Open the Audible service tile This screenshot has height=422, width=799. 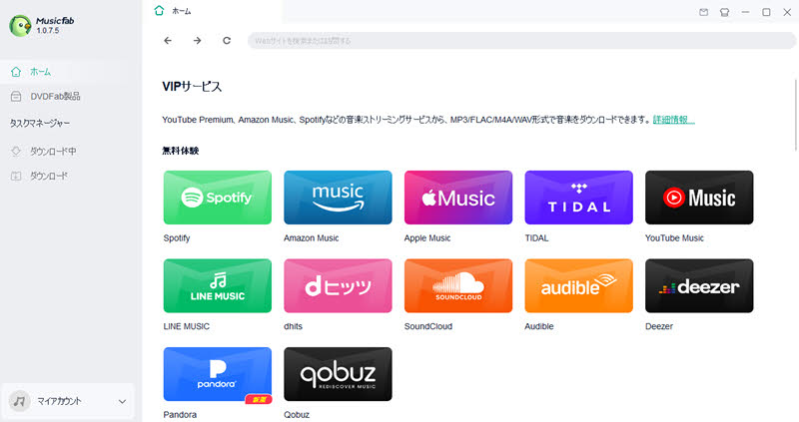[x=579, y=285]
